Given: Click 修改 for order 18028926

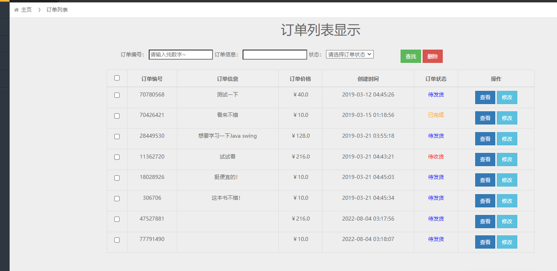Looking at the screenshot, I should [507, 180].
